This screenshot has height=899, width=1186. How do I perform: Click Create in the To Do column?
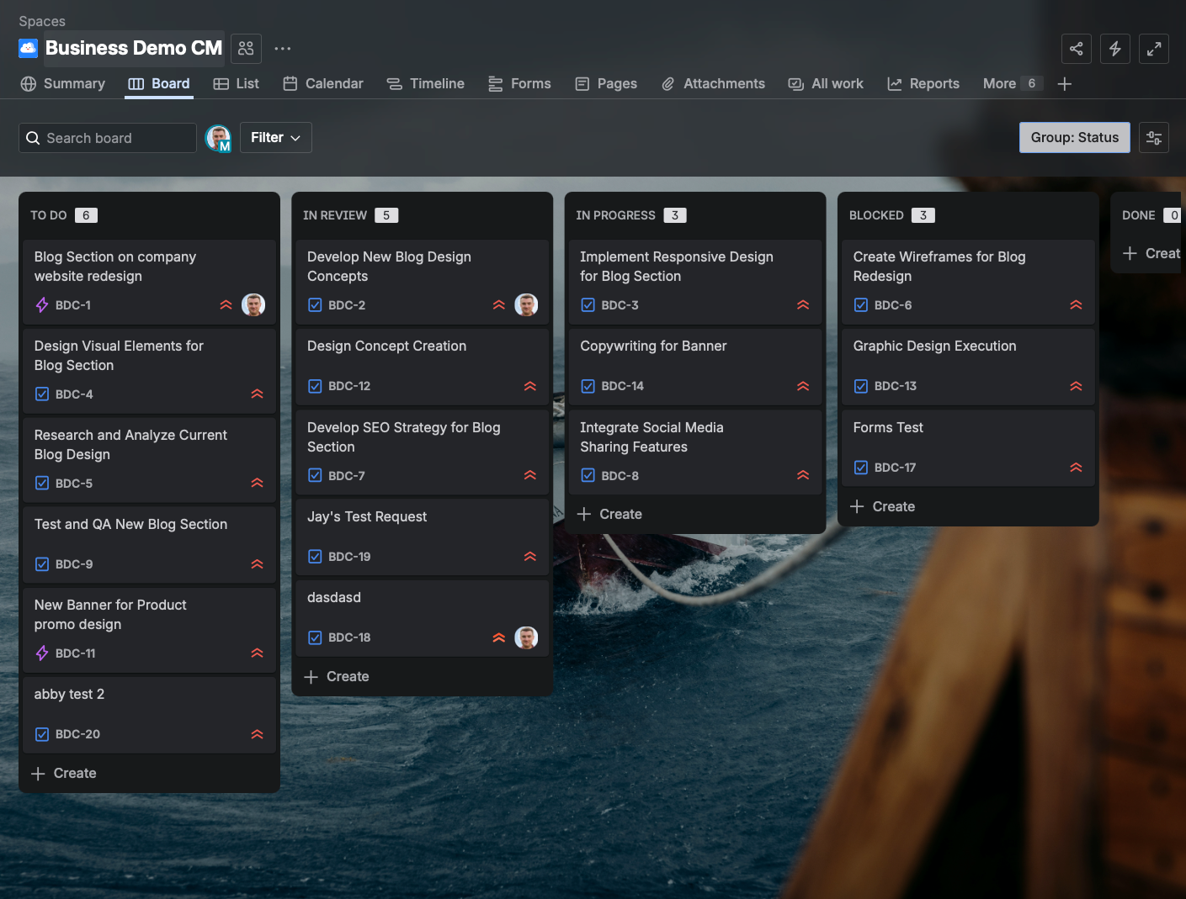64,773
